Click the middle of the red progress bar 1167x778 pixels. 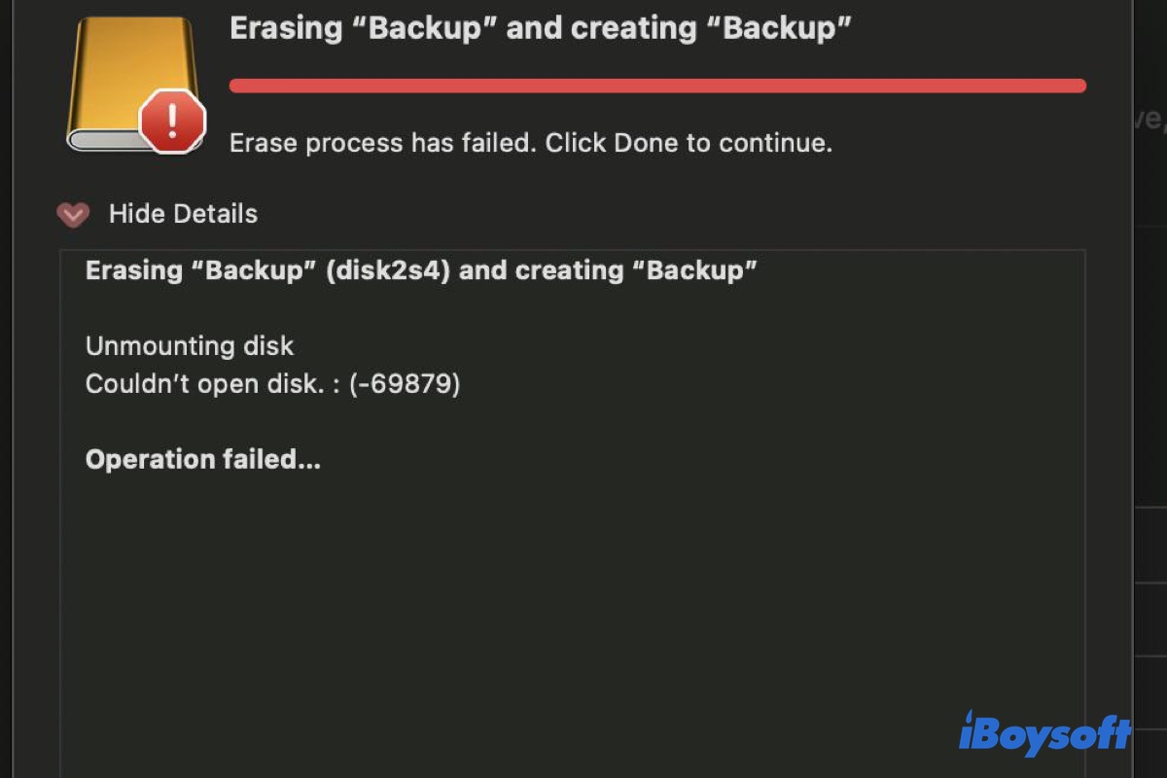tap(657, 86)
